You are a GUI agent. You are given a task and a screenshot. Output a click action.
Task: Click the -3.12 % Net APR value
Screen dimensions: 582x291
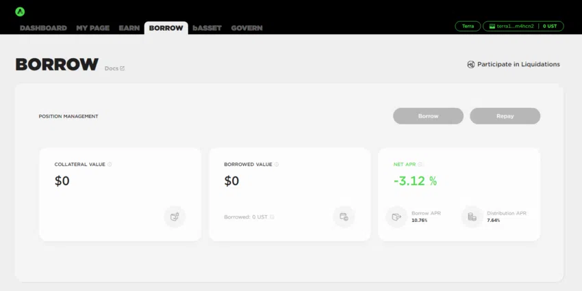click(x=415, y=180)
